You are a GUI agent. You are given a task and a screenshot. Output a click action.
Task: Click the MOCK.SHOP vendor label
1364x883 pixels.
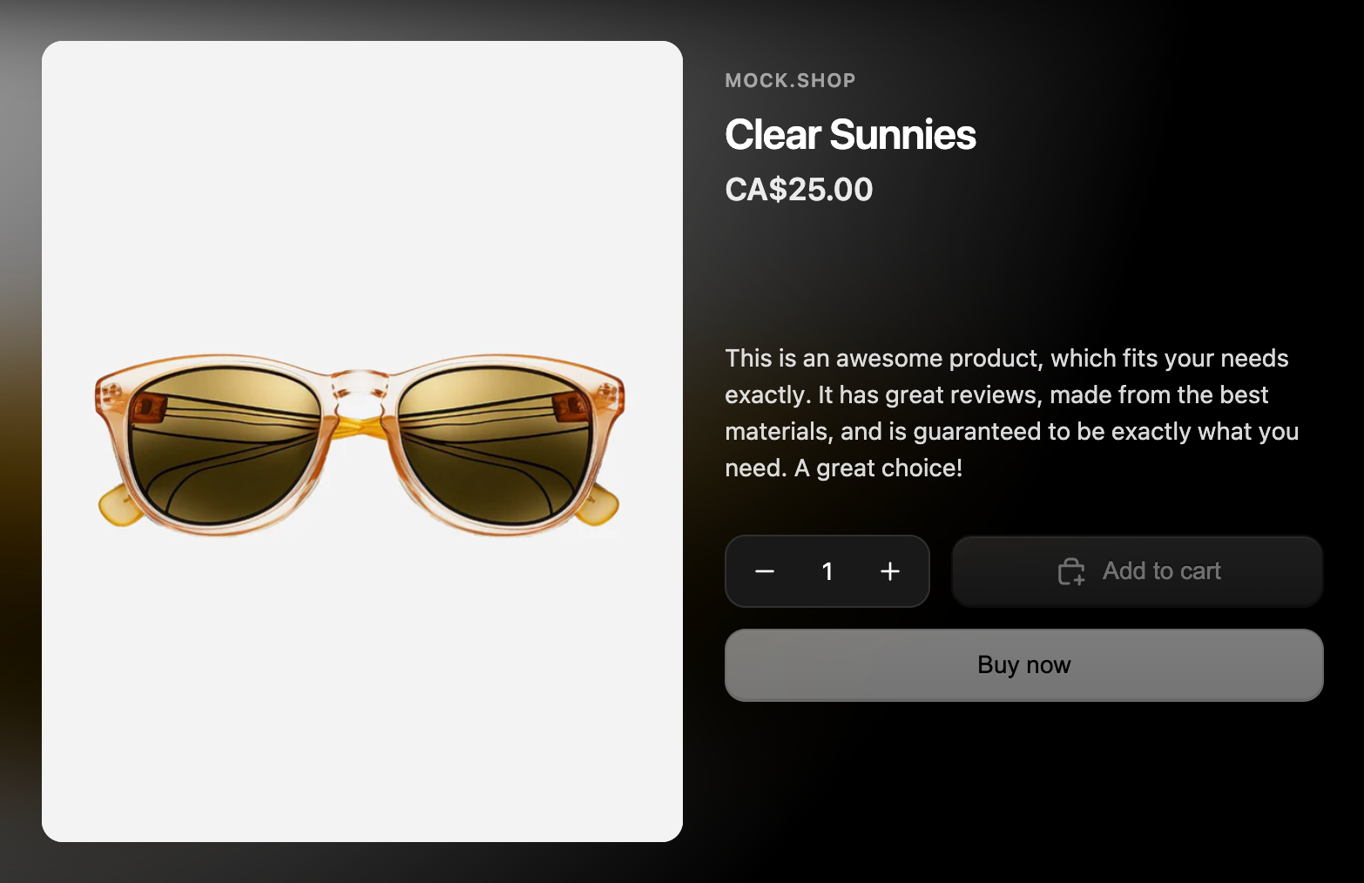pos(790,81)
